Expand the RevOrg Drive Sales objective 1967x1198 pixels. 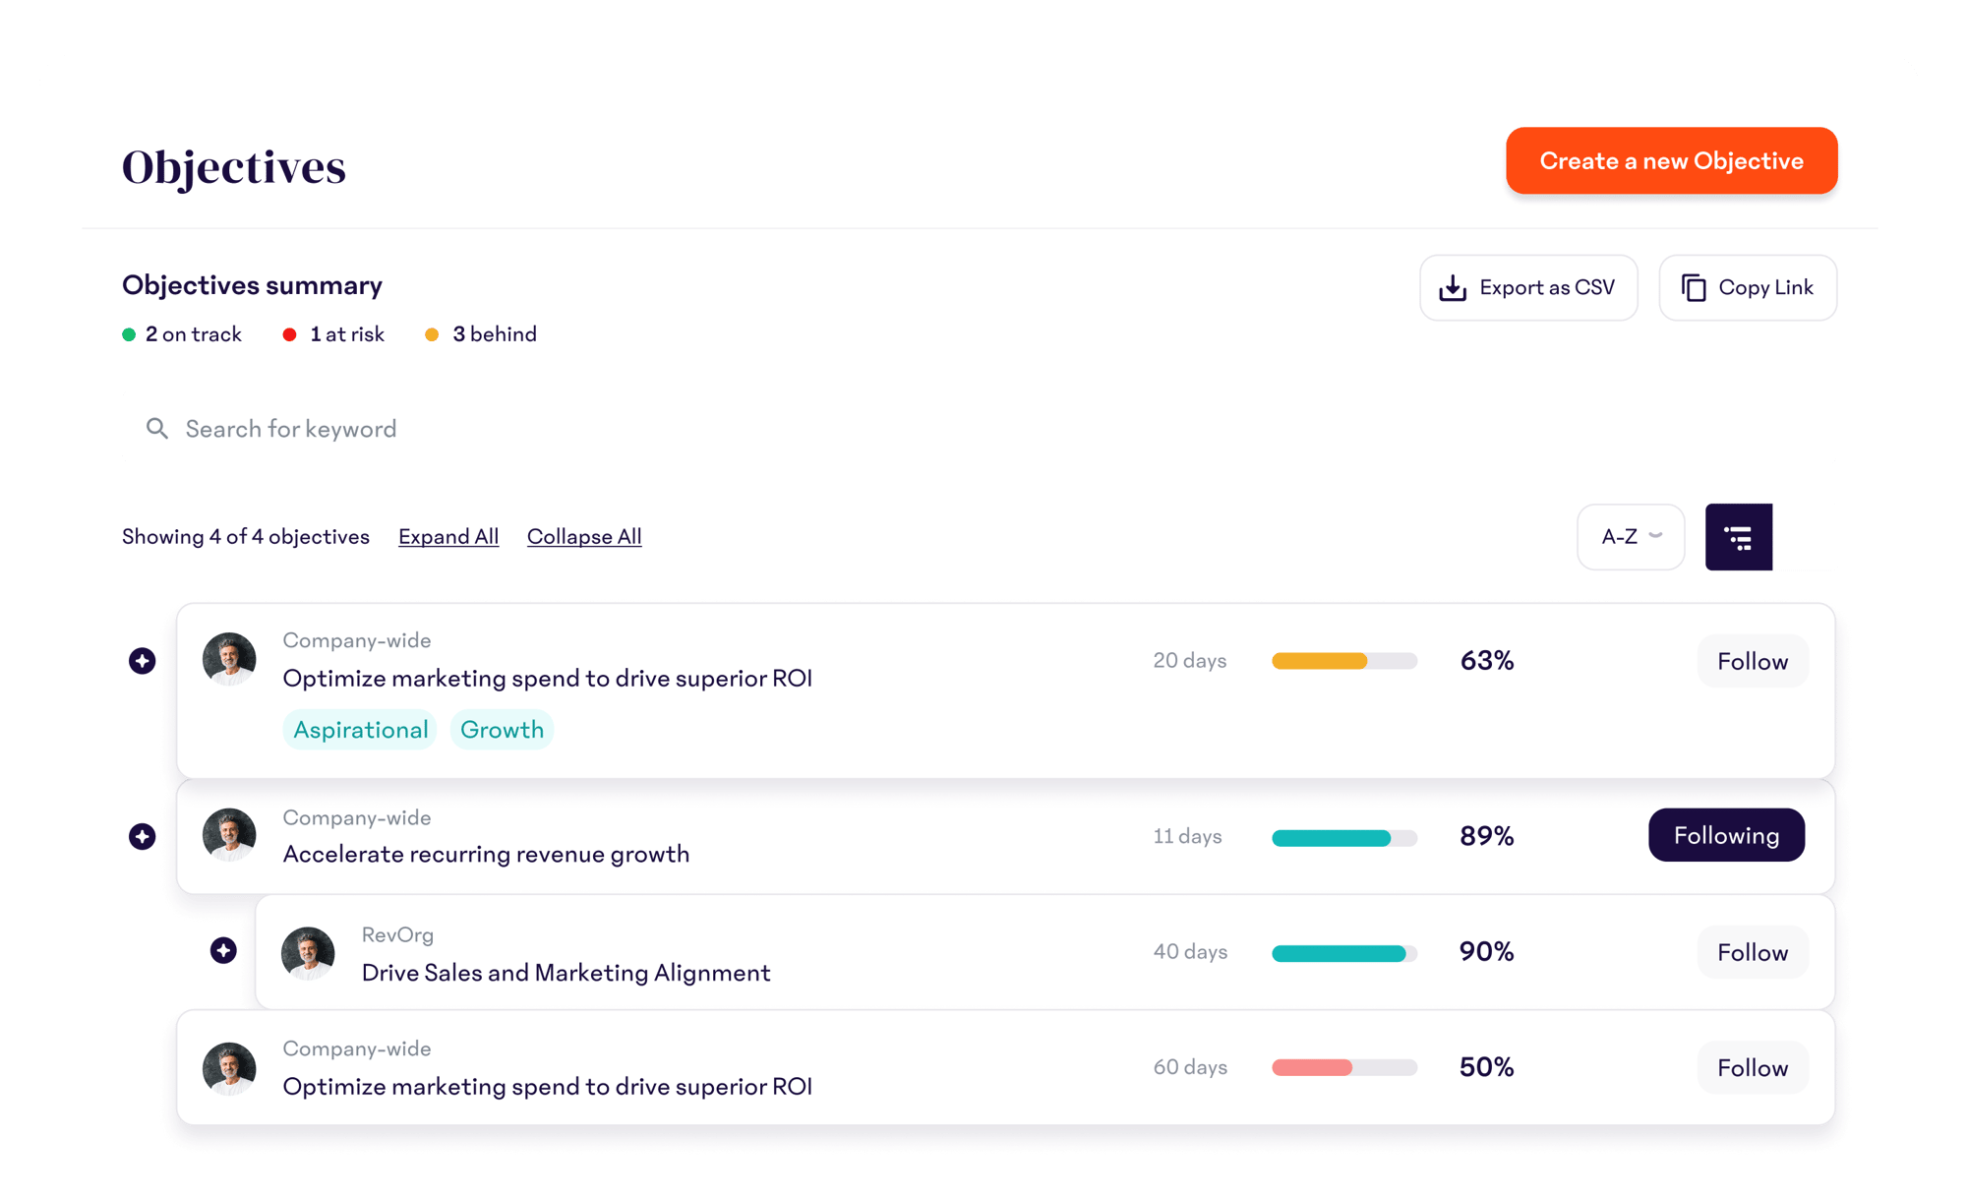pos(223,950)
